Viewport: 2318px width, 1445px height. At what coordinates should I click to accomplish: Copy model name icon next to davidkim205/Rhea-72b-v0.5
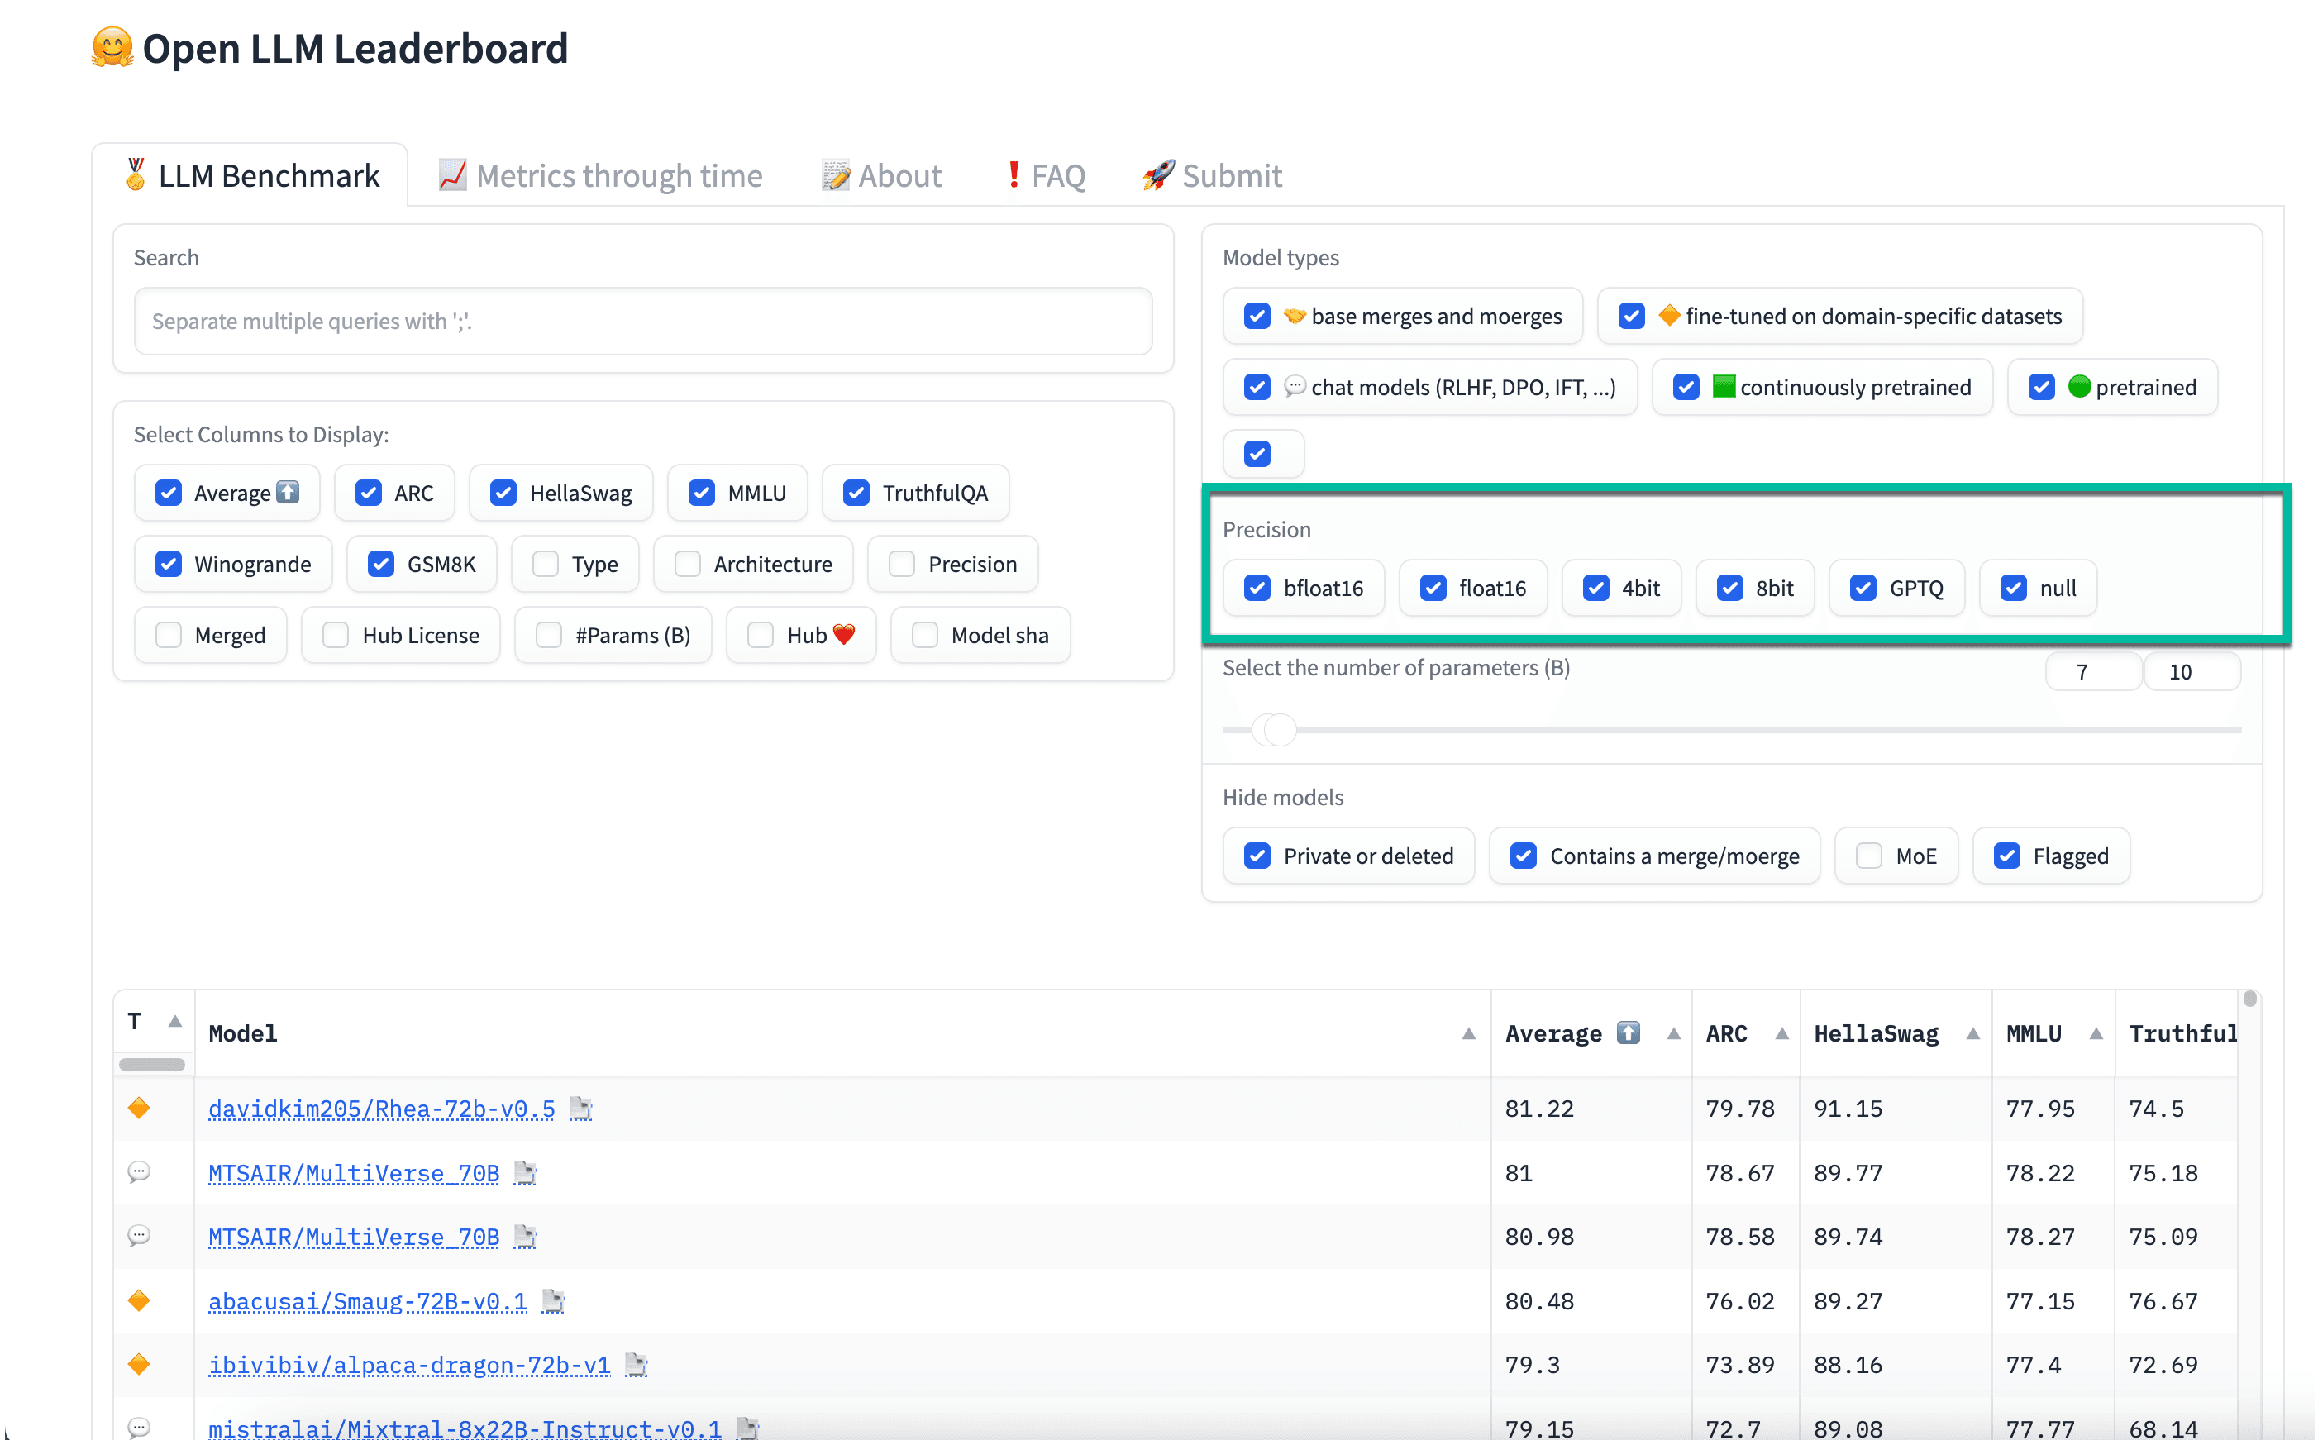pyautogui.click(x=581, y=1109)
